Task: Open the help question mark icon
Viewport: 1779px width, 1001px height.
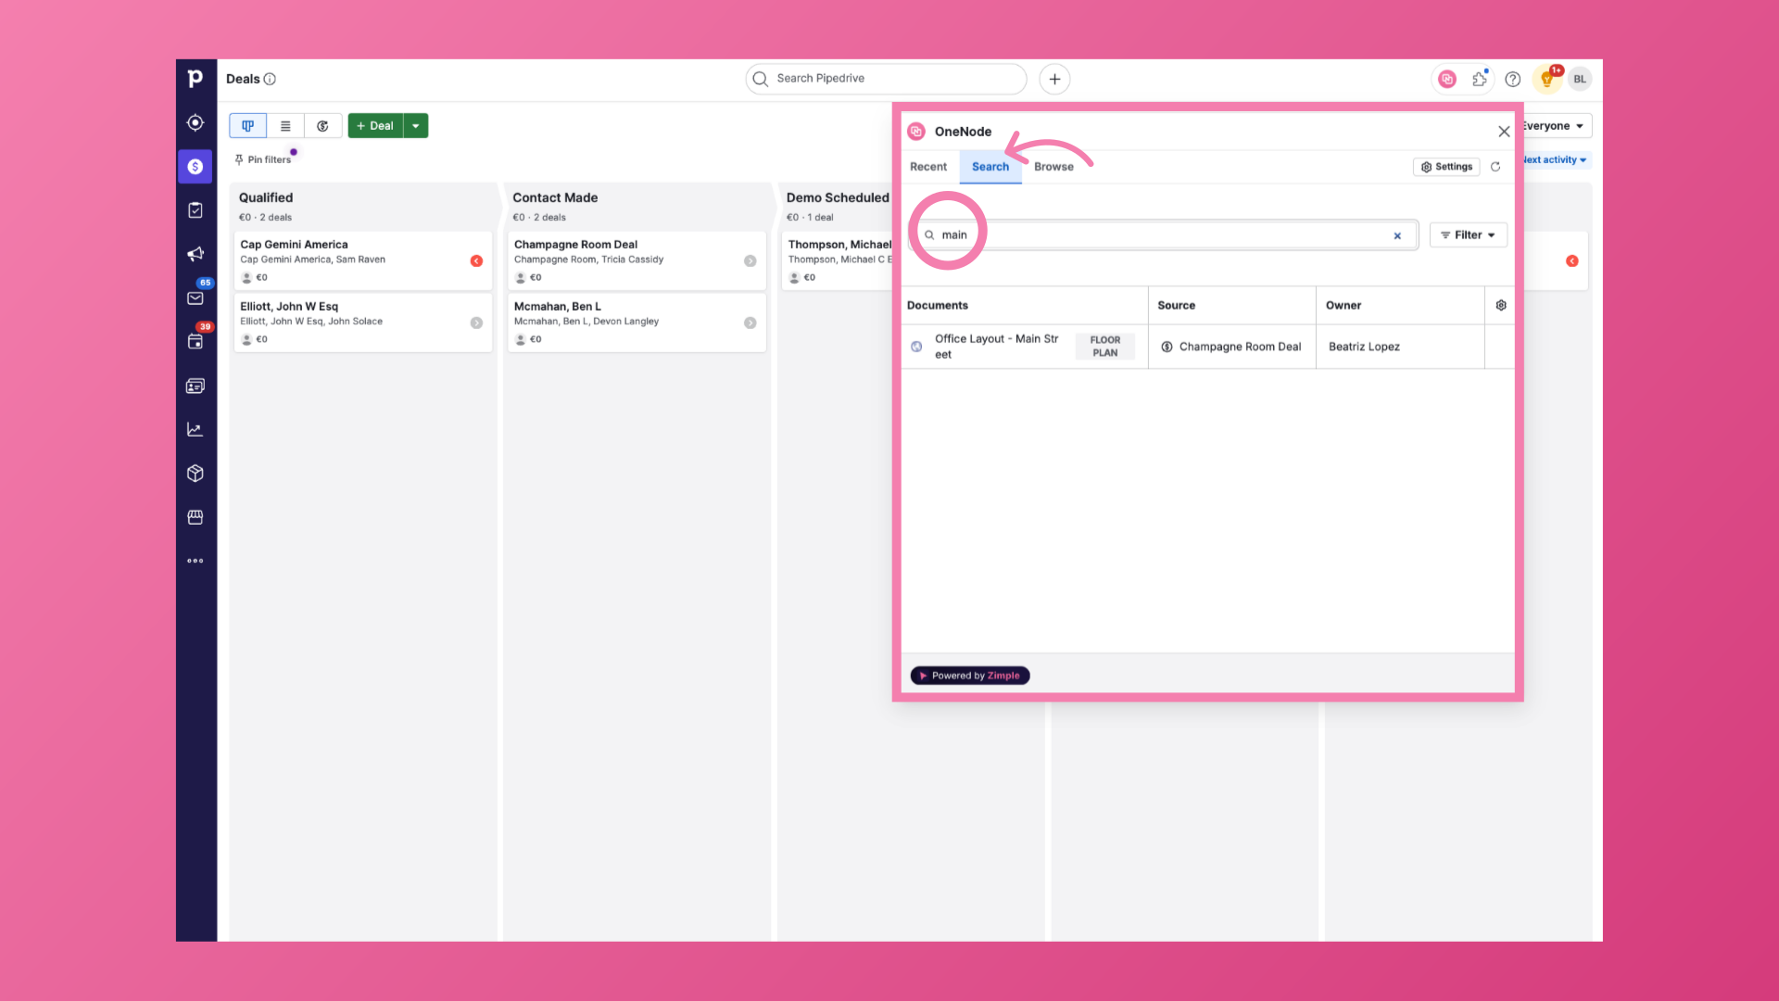Action: pyautogui.click(x=1513, y=79)
